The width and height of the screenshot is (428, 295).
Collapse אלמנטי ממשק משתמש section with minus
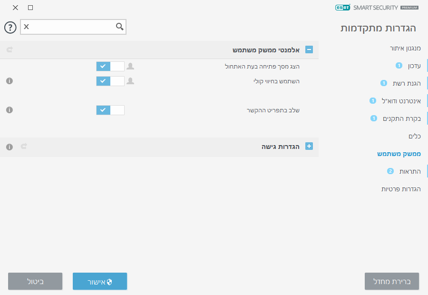coord(309,49)
